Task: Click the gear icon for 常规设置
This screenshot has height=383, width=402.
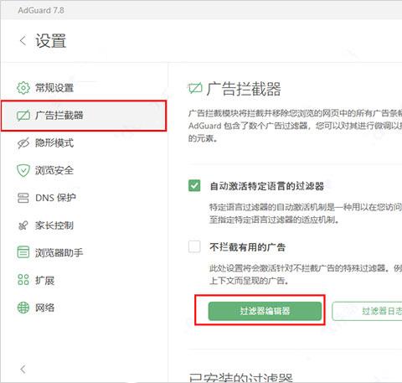Action: coord(23,88)
